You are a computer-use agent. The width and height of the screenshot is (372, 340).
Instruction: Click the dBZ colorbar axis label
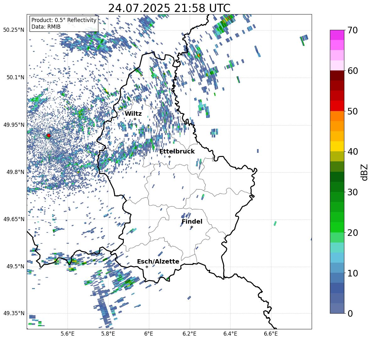364,172
